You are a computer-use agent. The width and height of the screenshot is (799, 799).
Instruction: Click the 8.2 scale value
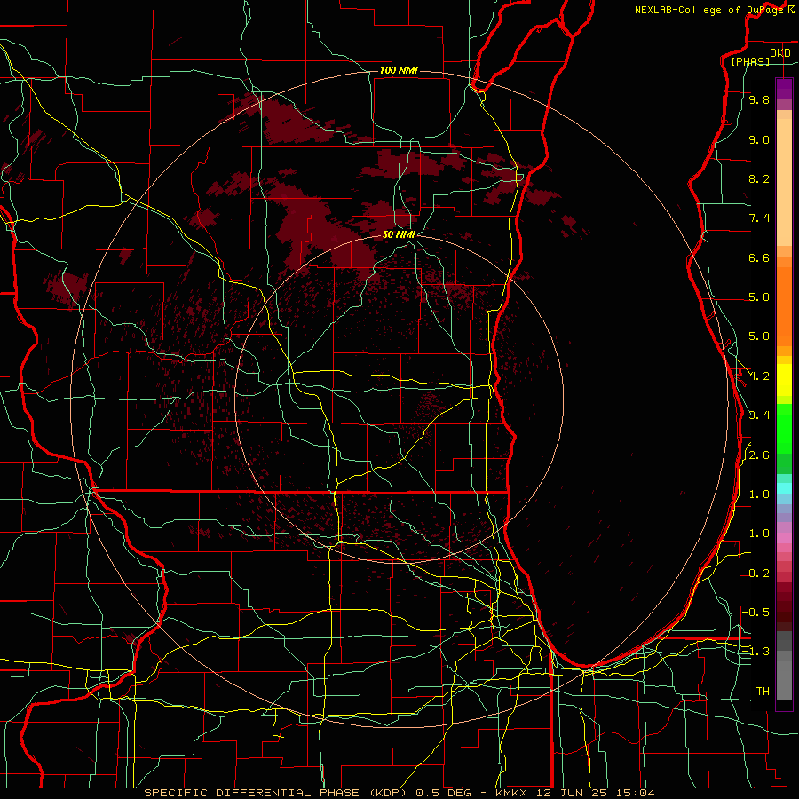[759, 178]
